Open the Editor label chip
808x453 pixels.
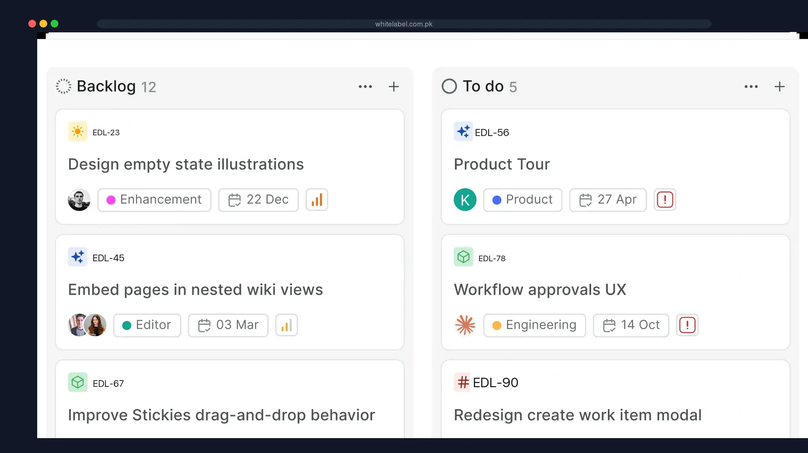tap(147, 325)
